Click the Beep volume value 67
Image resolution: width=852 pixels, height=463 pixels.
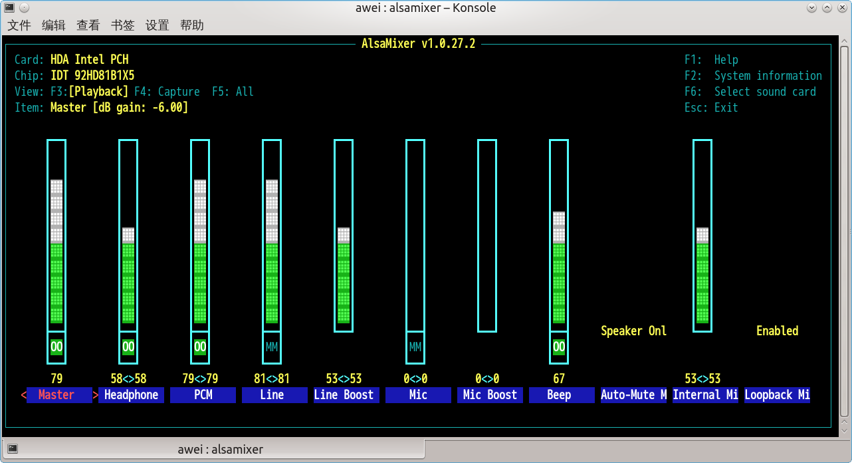click(x=559, y=379)
